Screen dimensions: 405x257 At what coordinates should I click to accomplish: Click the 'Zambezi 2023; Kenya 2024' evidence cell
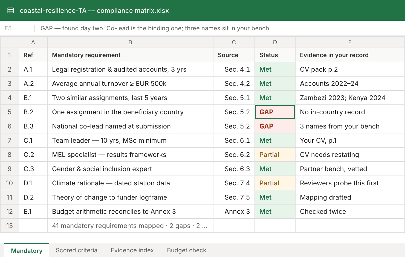point(350,98)
